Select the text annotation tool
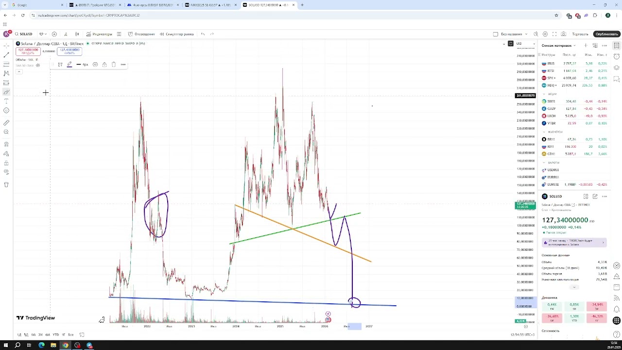This screenshot has height=350, width=622. coord(6,101)
